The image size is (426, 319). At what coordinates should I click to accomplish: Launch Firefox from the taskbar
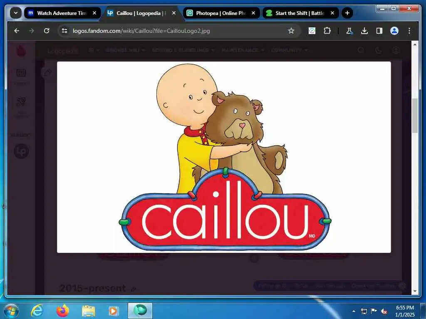click(x=63, y=311)
